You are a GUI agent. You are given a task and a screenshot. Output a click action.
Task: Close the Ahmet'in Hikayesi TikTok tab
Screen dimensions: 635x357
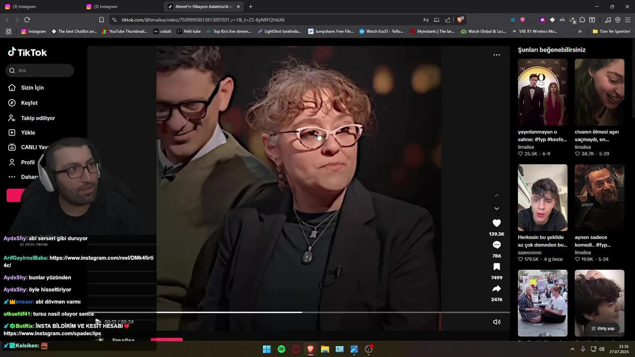(x=239, y=6)
